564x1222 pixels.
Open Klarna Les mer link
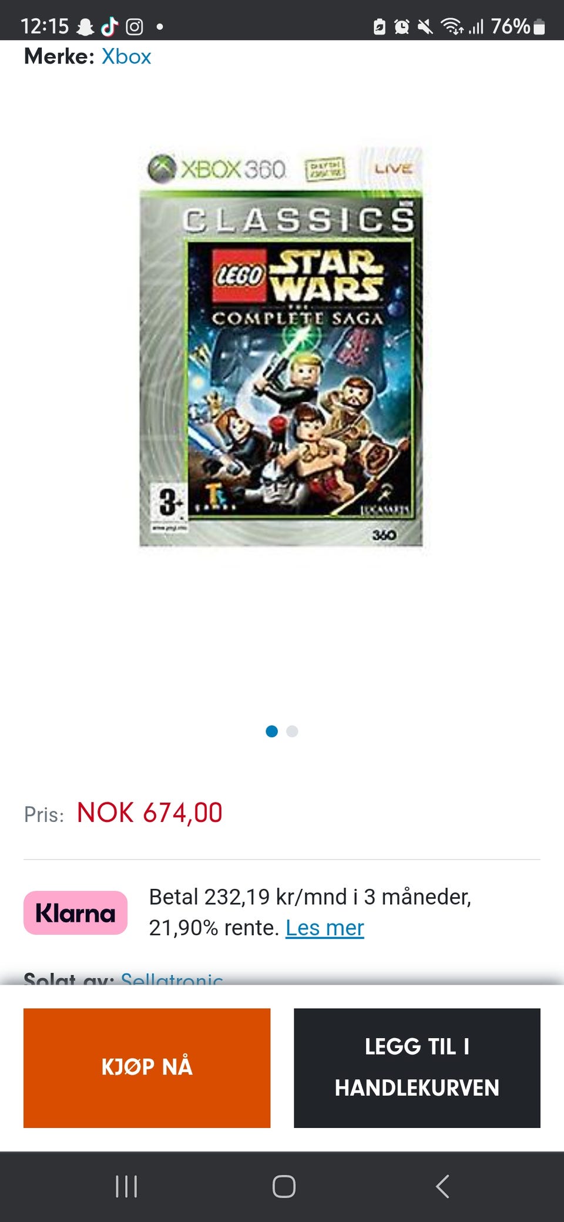click(325, 928)
